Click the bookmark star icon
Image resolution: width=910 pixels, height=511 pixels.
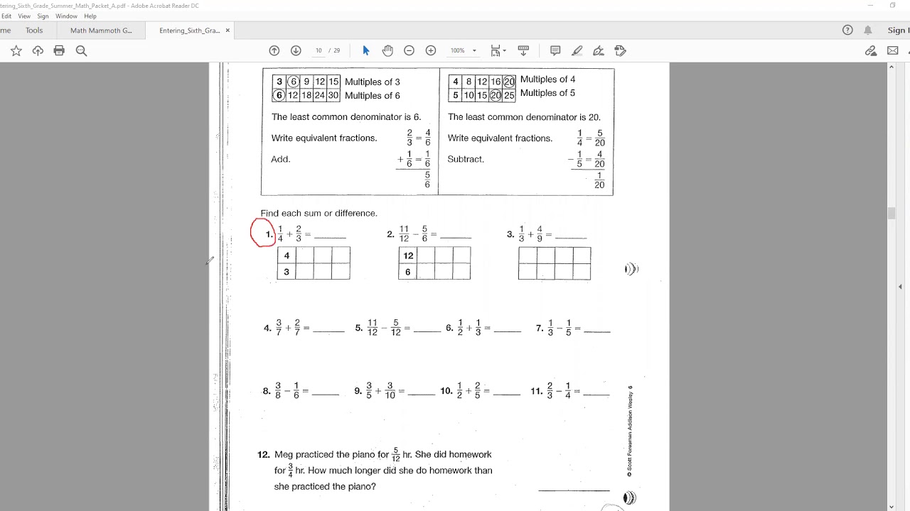click(x=16, y=50)
